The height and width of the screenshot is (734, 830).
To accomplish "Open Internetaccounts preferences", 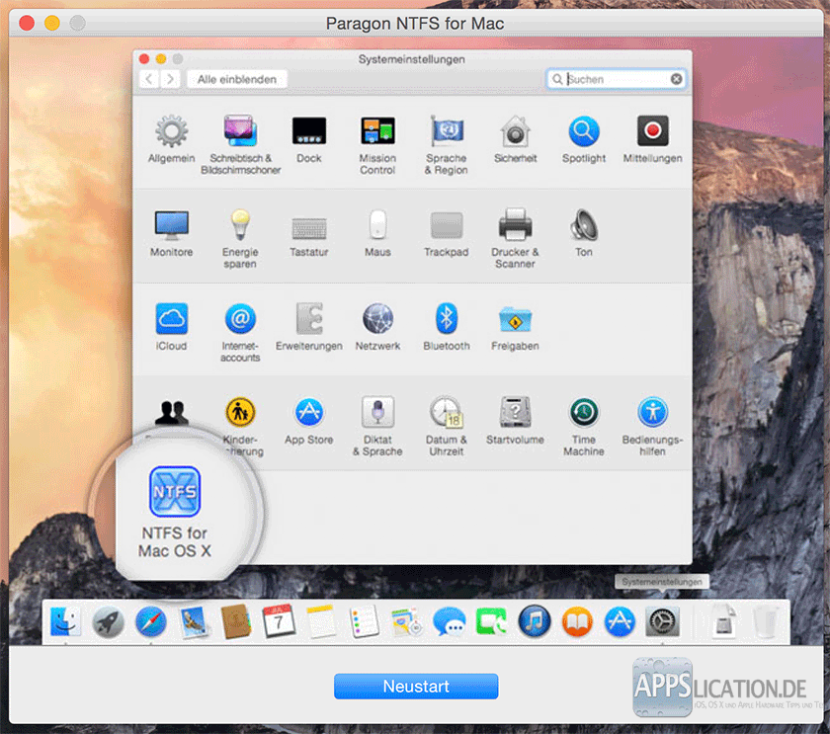I will (x=240, y=332).
